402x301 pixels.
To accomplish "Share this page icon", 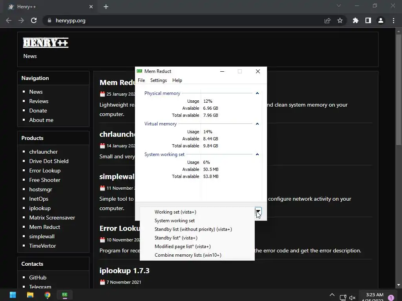I will pos(327,20).
